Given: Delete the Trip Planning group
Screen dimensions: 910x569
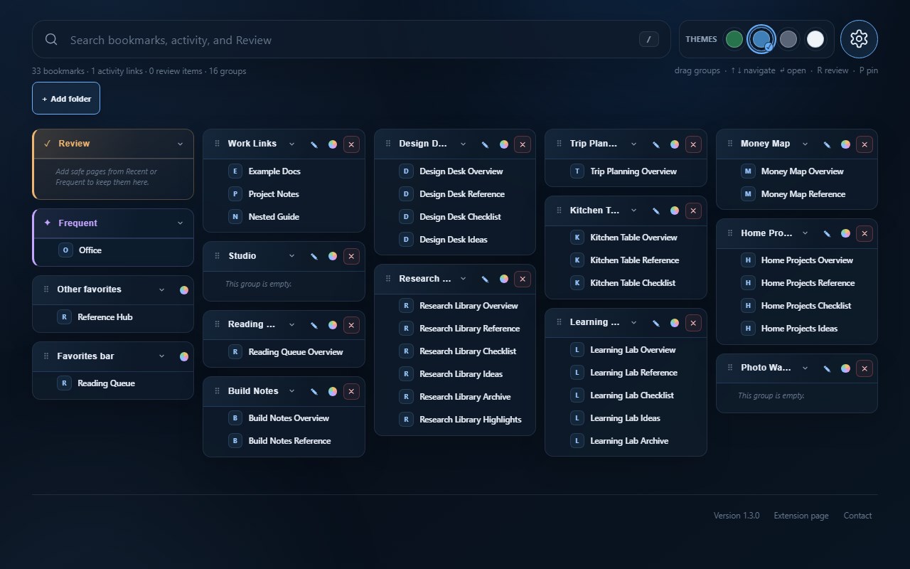Looking at the screenshot, I should 693,144.
